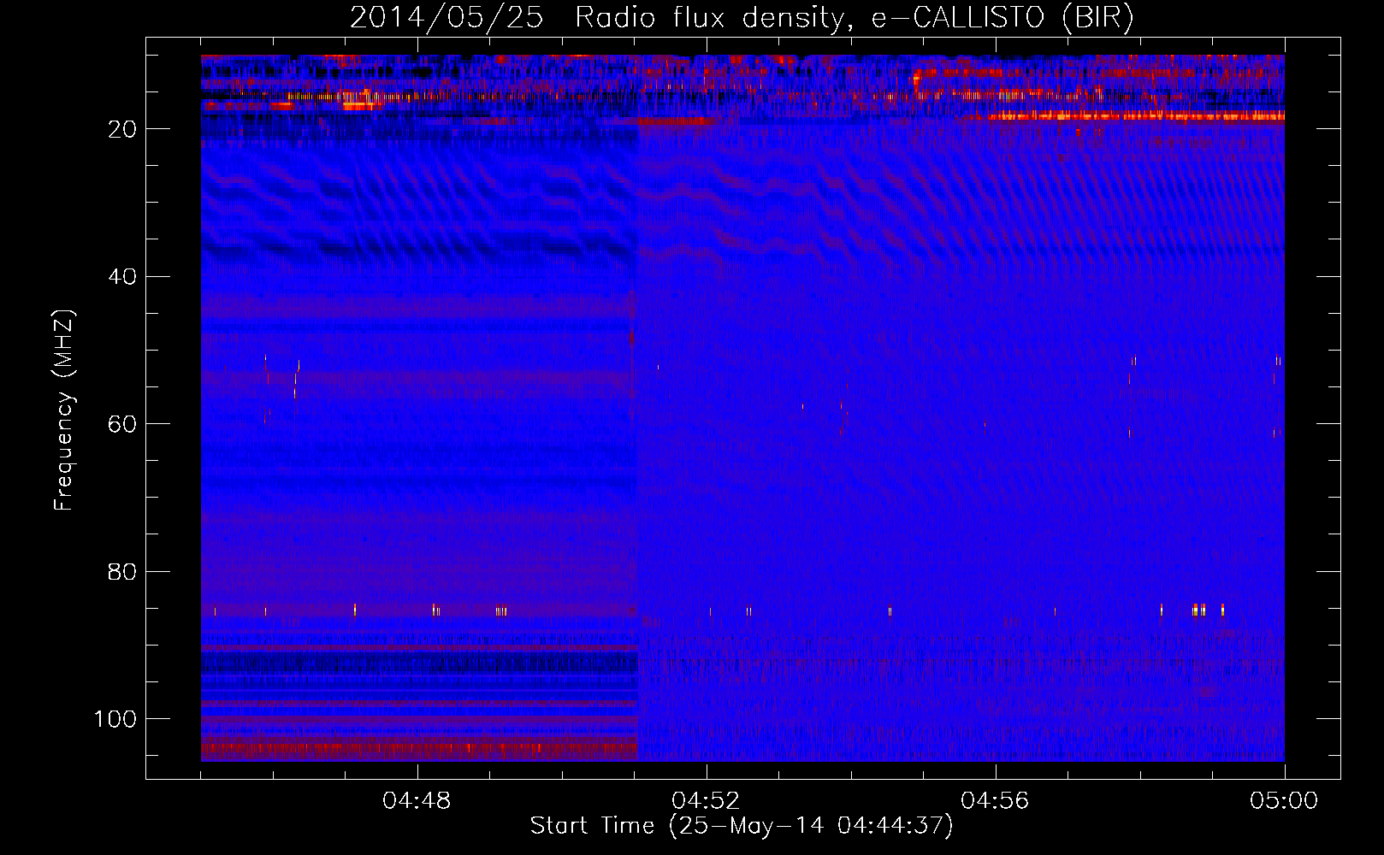Click the 100 frequency tick label

(115, 719)
